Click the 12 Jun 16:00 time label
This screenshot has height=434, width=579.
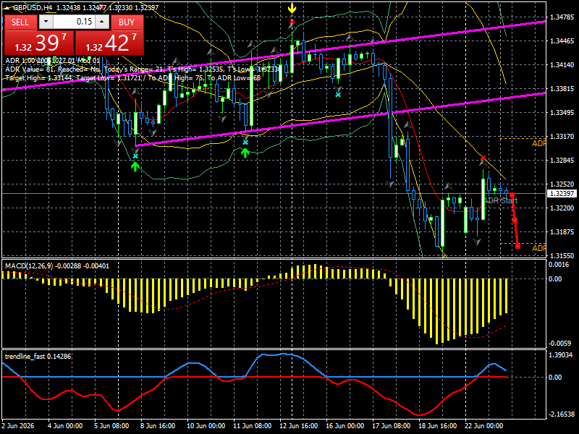[298, 425]
